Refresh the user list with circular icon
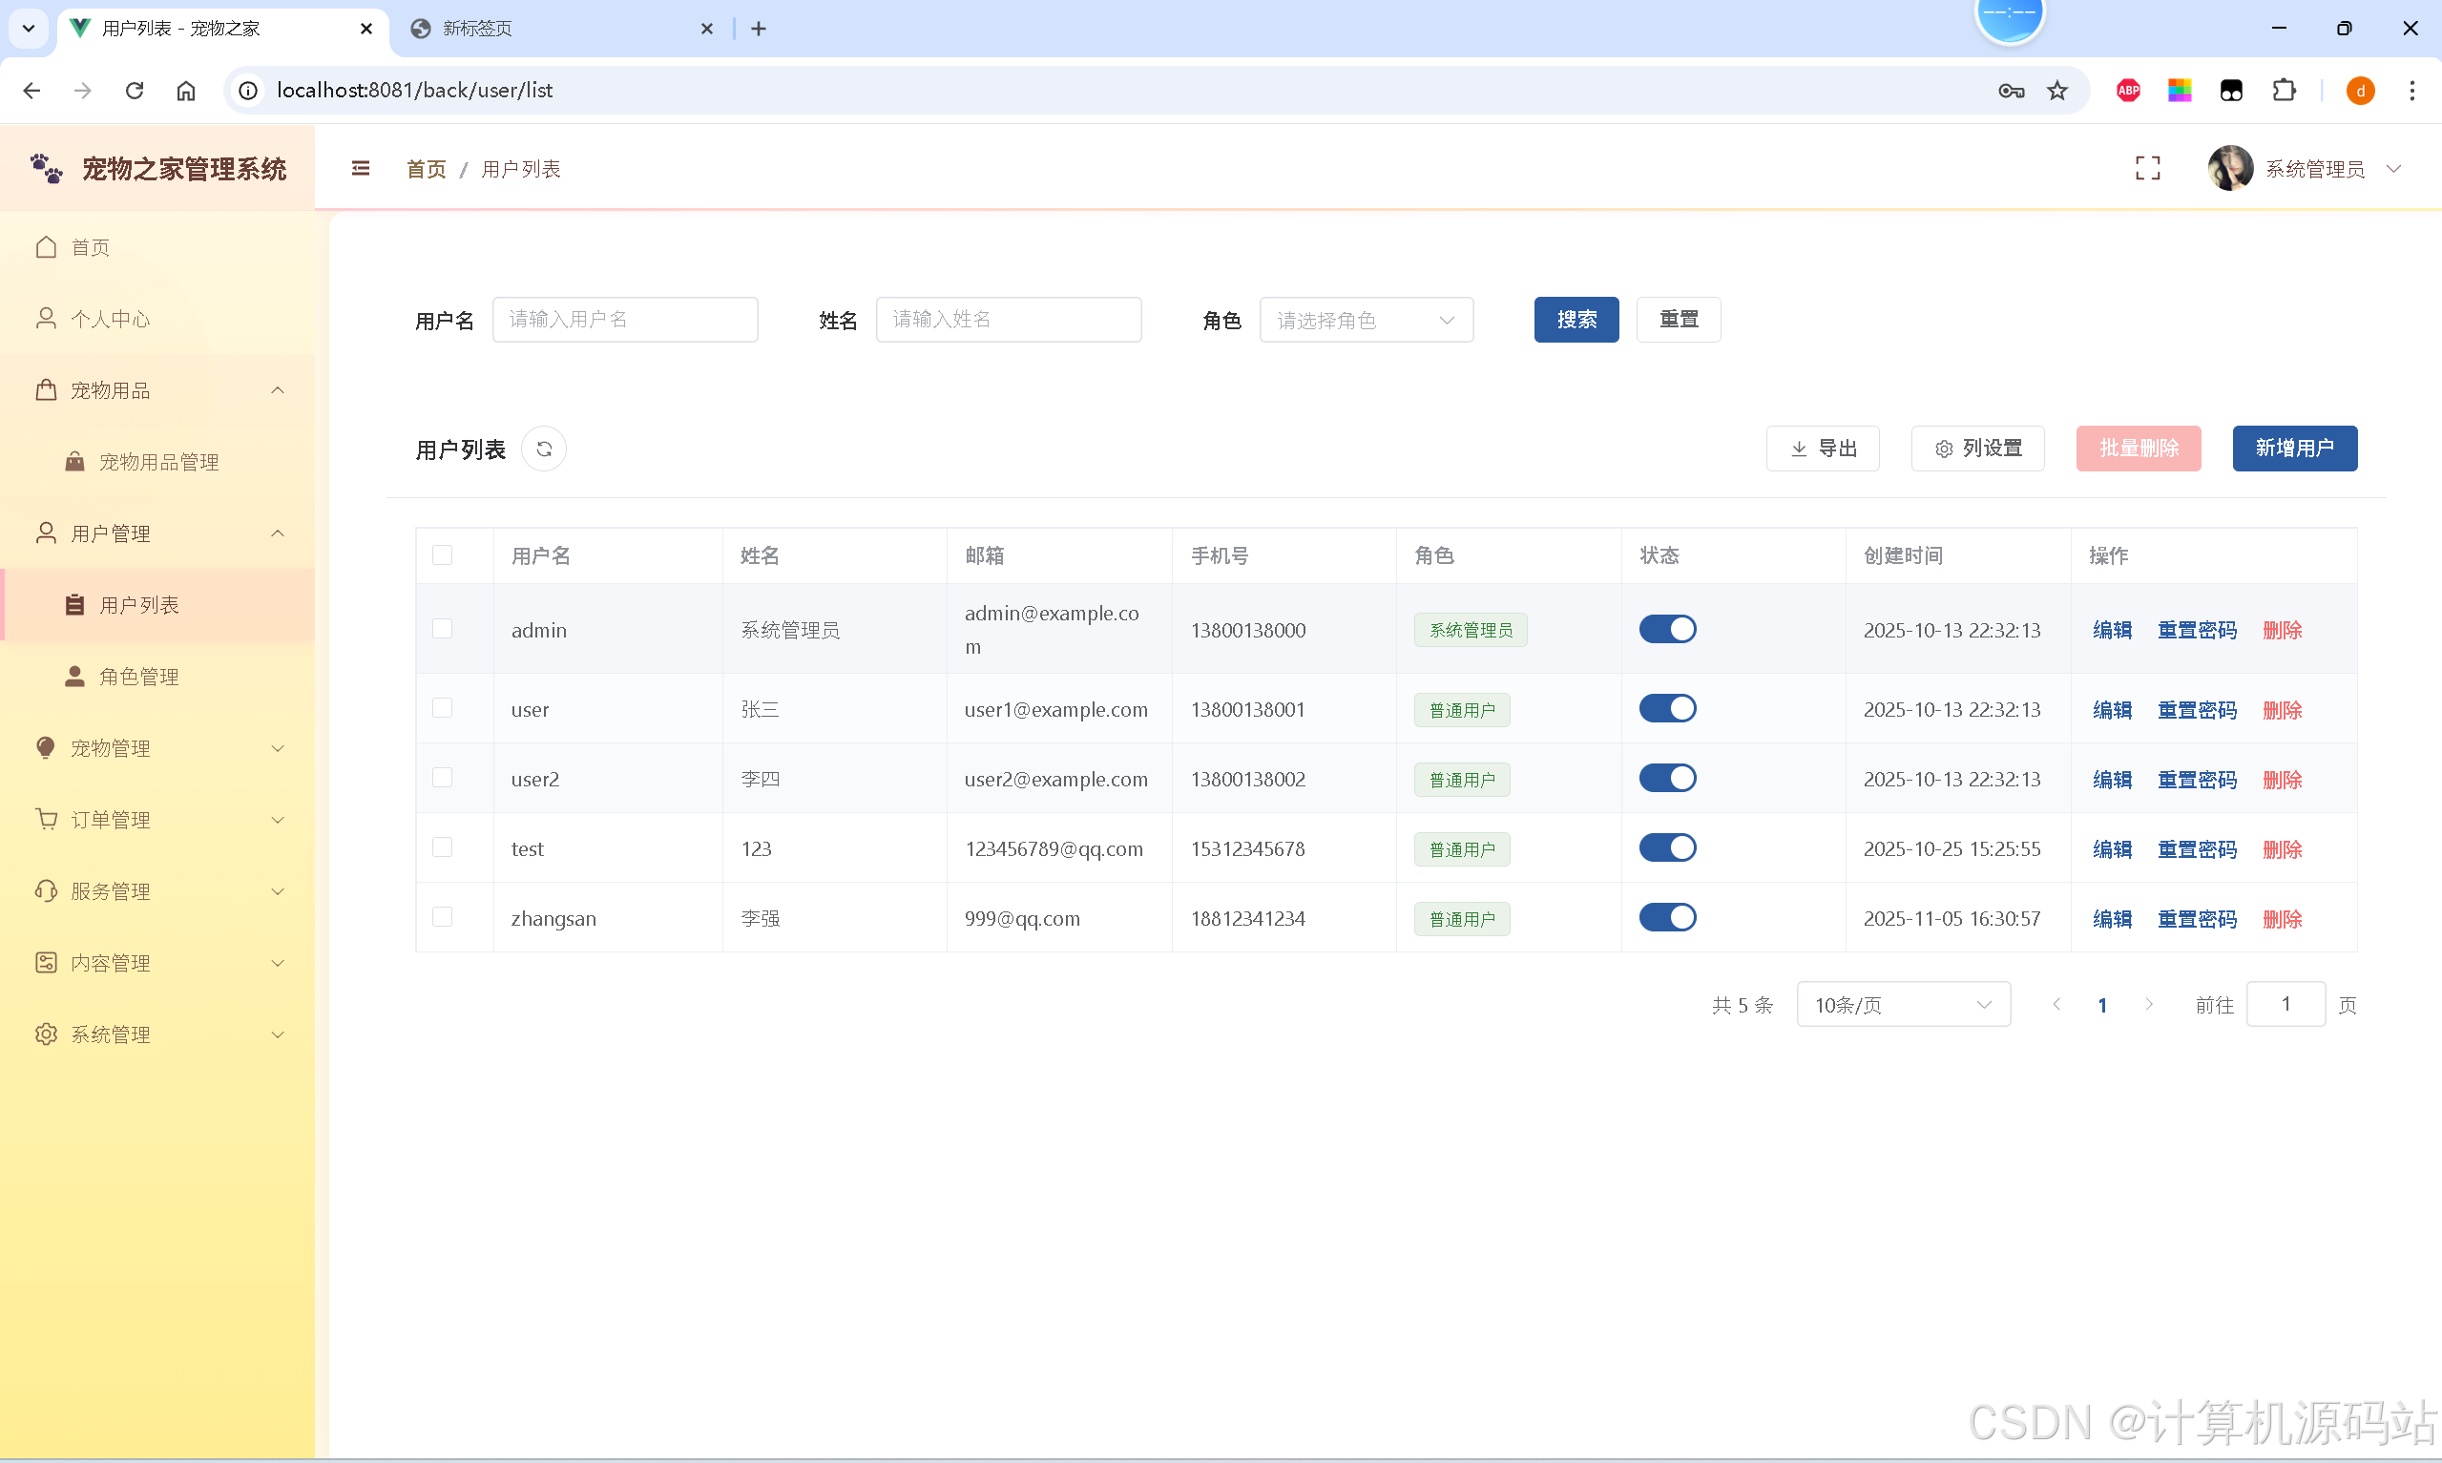Viewport: 2442px width, 1463px height. tap(544, 449)
